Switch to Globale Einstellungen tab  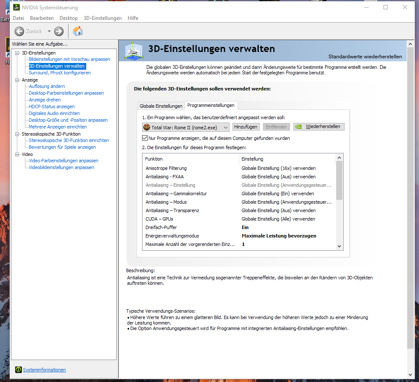click(161, 106)
